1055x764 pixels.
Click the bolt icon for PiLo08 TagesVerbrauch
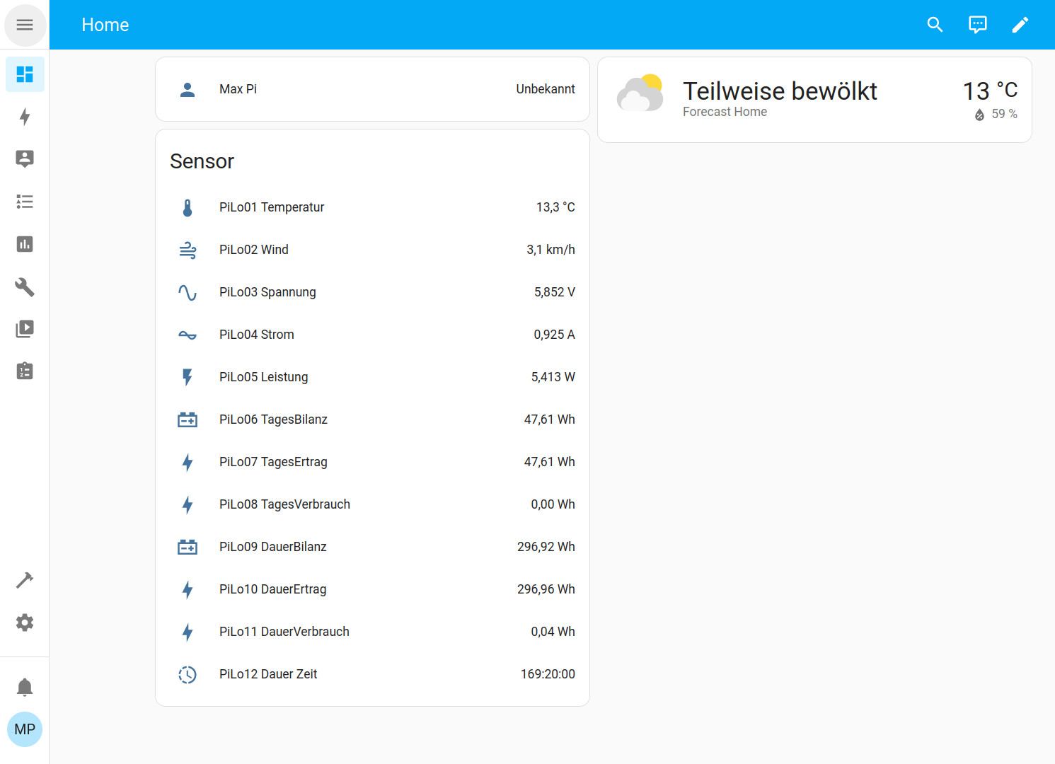[x=188, y=504]
